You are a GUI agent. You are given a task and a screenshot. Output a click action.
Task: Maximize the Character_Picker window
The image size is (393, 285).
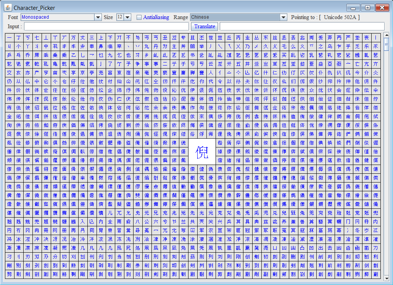[x=367, y=8]
